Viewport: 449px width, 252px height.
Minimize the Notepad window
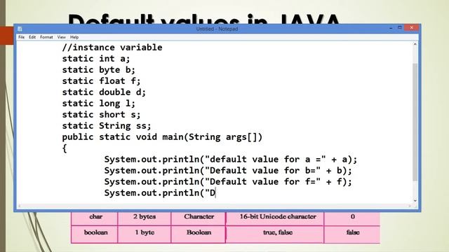pos(391,28)
